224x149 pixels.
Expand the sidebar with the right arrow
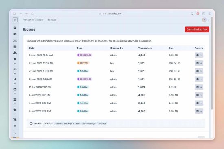pyautogui.click(x=15, y=133)
